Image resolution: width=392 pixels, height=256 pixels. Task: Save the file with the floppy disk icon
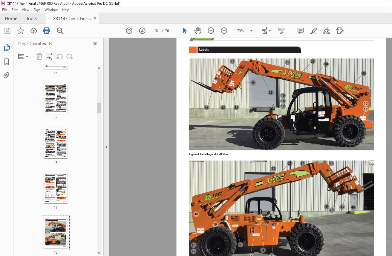pos(7,31)
